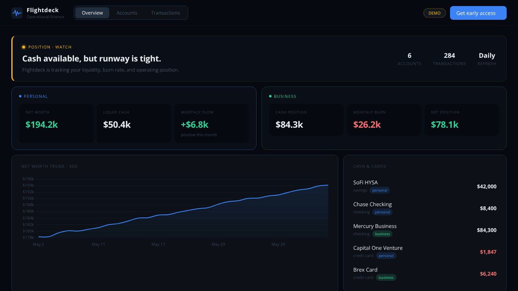Click the $196k y-axis label
This screenshot has width=518, height=291.
pos(28,179)
